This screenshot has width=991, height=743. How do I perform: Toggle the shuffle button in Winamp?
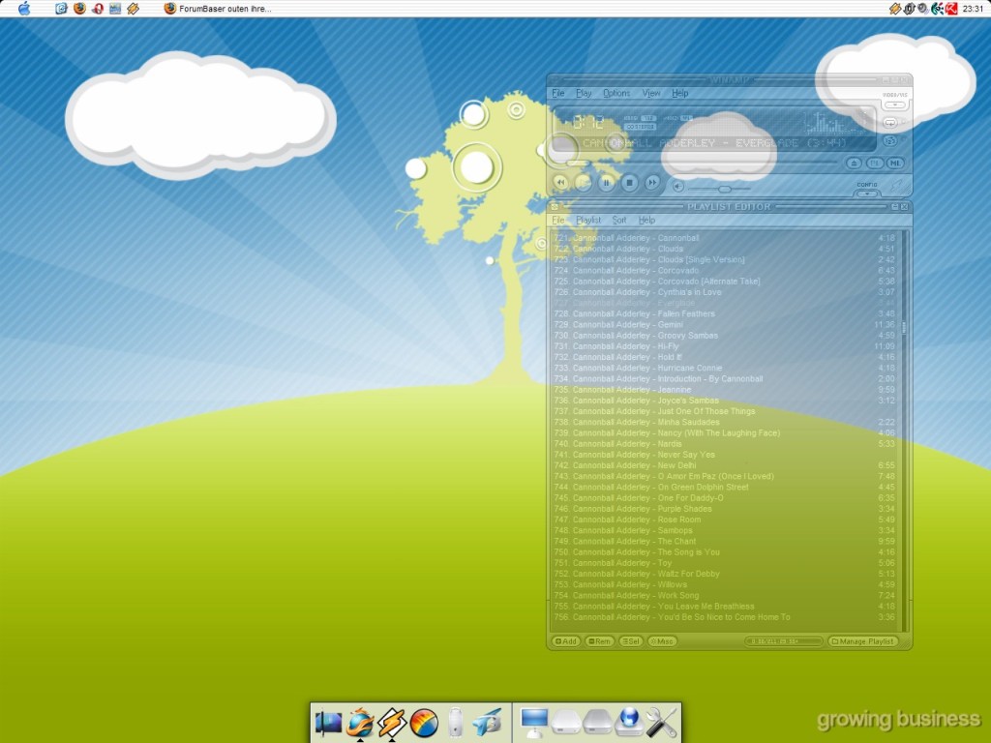click(890, 141)
